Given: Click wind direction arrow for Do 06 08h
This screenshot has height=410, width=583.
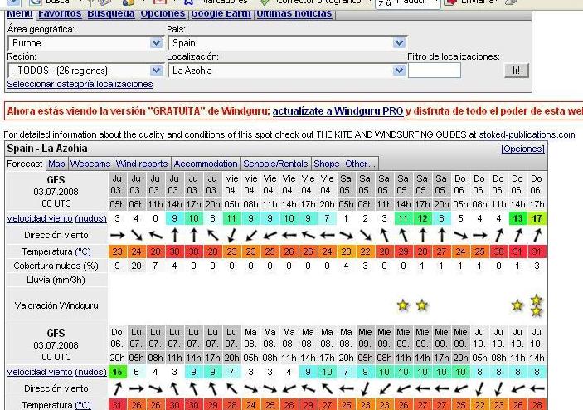Looking at the screenshot, I should click(x=479, y=235).
